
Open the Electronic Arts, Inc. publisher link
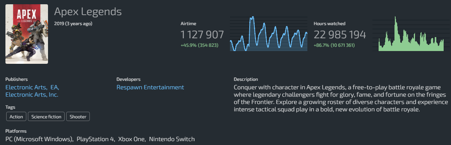(32, 94)
